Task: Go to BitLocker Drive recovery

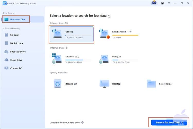Action: click(x=18, y=52)
